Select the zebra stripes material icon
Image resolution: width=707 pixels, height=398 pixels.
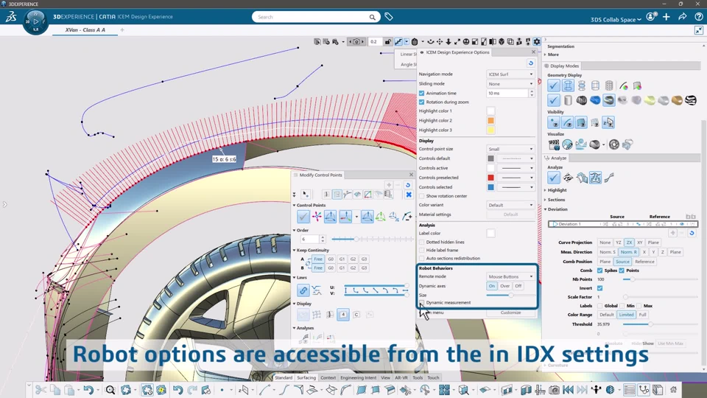click(x=691, y=100)
